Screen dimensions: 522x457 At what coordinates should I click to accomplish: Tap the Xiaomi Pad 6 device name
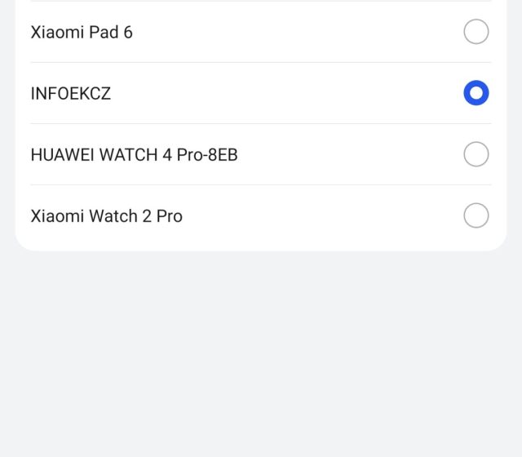click(82, 32)
